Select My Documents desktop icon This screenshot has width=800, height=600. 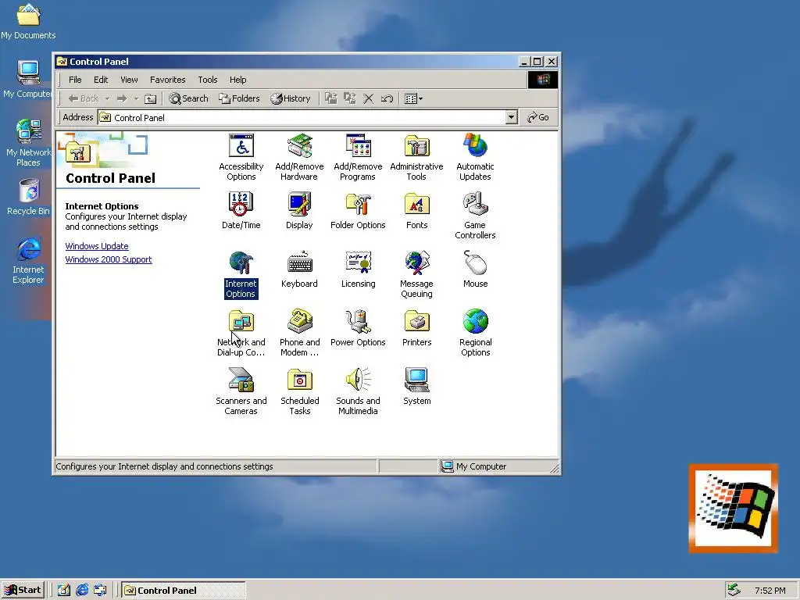point(28,21)
